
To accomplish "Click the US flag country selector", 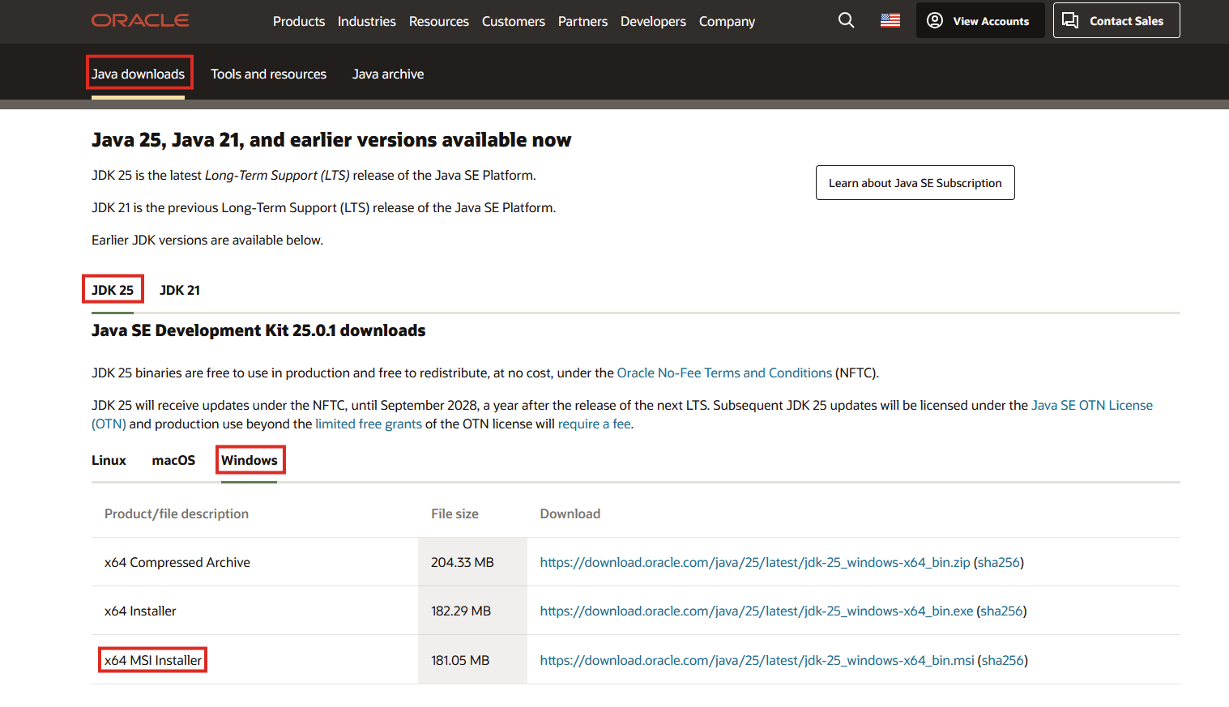I will (890, 20).
